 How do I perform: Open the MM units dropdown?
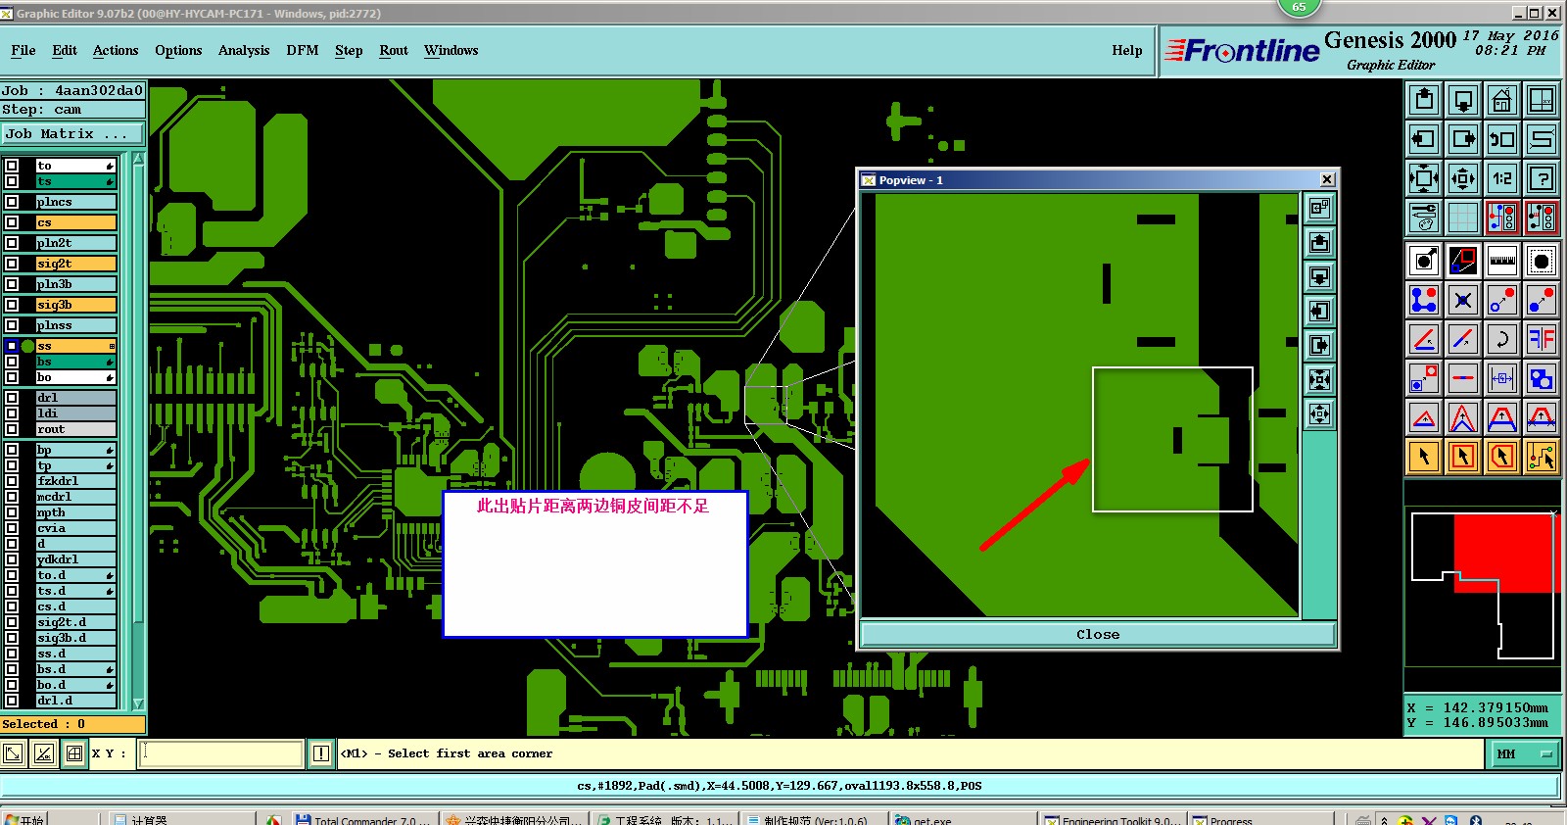(1526, 753)
